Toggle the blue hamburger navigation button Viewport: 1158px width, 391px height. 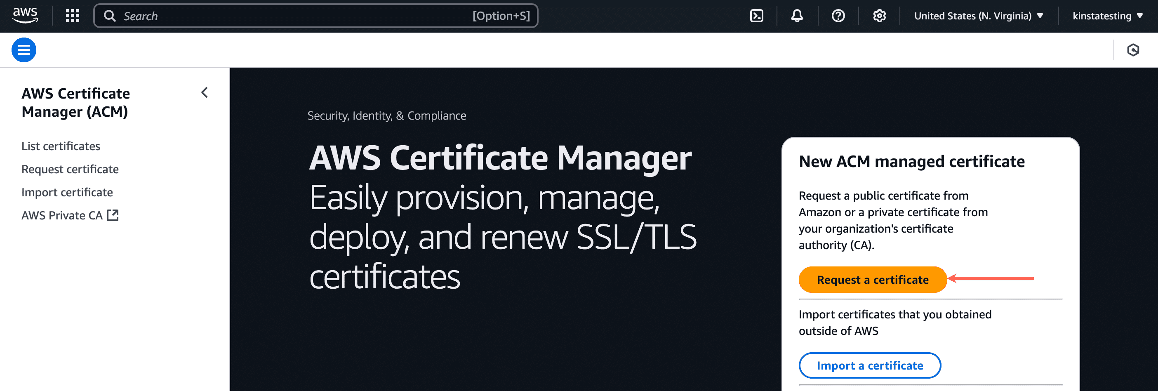click(24, 50)
